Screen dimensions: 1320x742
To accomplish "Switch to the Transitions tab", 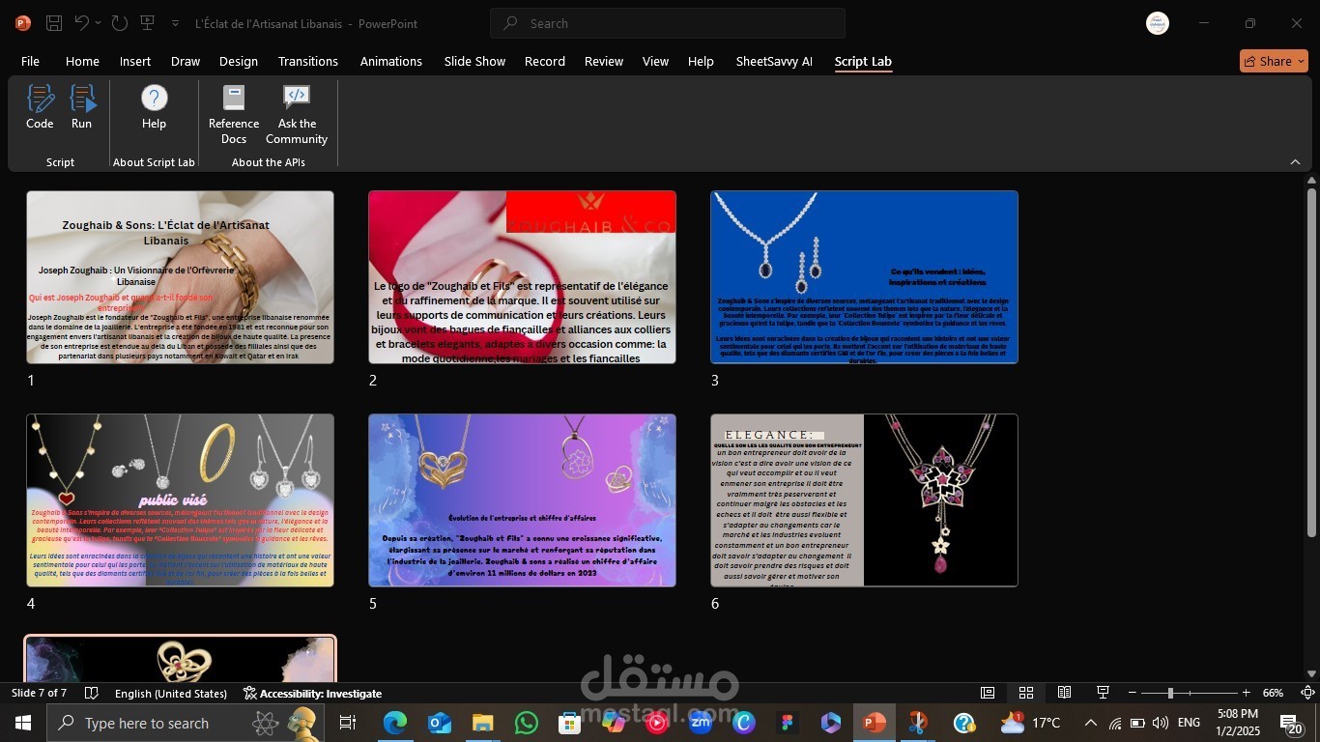I will [x=308, y=61].
